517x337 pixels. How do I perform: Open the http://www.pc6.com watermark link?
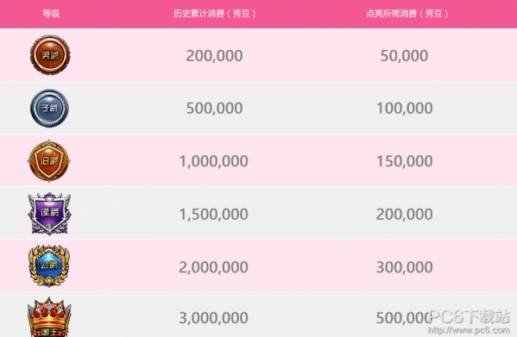pos(469,330)
